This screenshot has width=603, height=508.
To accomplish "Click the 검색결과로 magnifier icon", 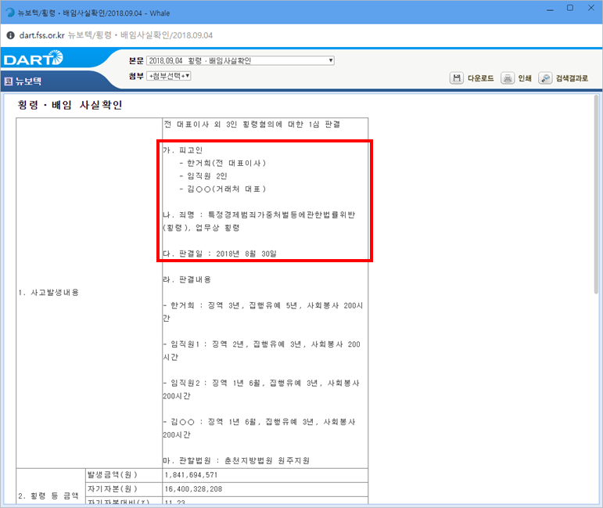I will pos(545,78).
